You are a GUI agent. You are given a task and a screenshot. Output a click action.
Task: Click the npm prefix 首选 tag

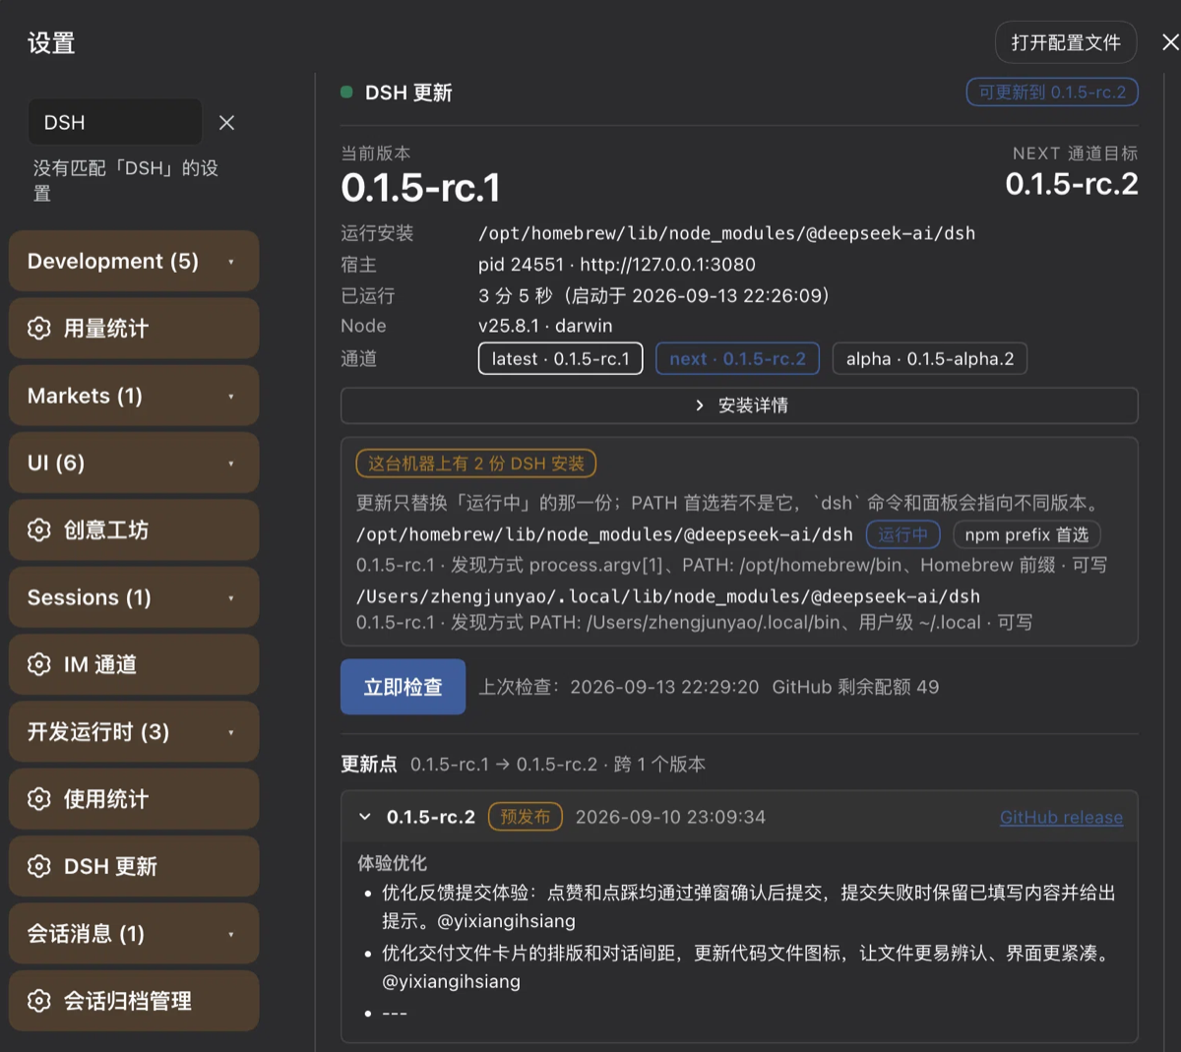click(x=1026, y=534)
